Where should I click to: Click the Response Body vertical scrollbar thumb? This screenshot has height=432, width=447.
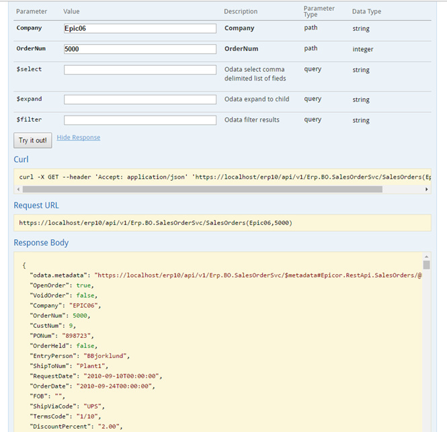[426, 265]
